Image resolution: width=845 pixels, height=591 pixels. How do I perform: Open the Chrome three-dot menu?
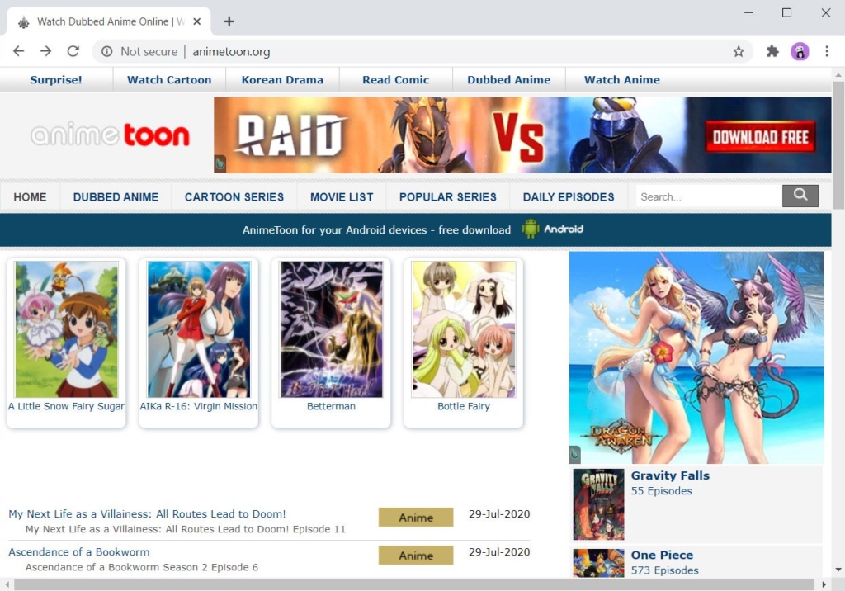pos(827,51)
